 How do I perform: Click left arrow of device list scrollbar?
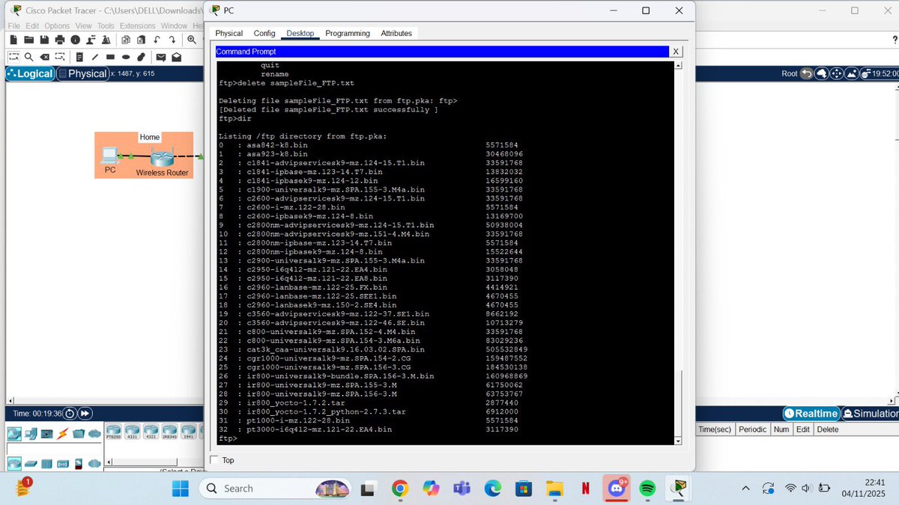pos(109,462)
